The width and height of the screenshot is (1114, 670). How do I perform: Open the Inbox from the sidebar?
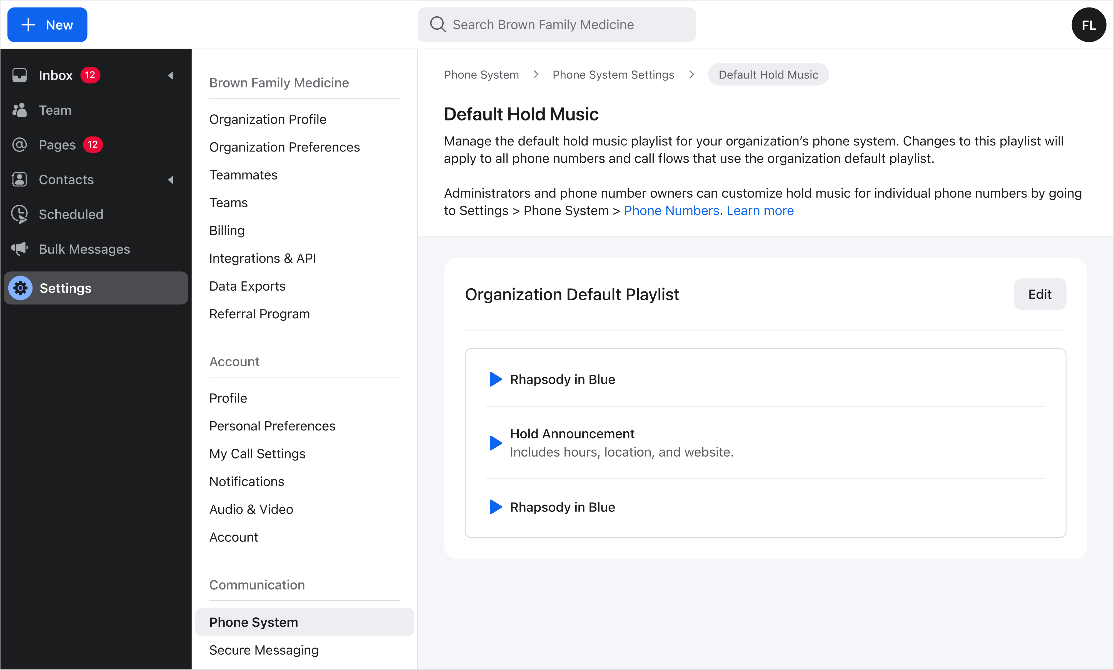(55, 75)
